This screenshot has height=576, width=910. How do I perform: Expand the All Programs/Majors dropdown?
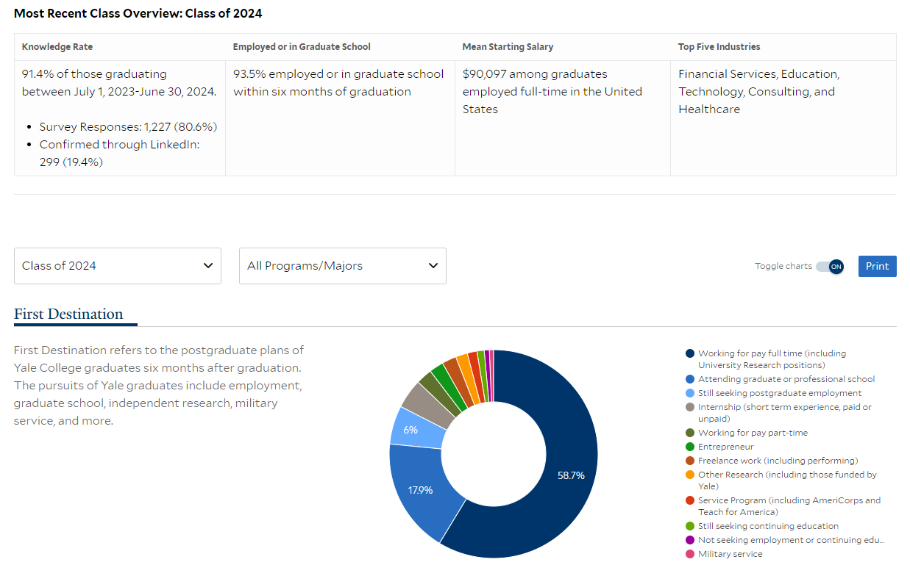pos(343,266)
